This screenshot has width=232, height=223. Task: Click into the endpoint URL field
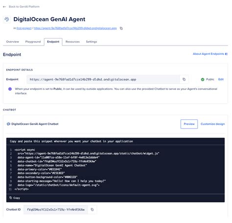coord(103,79)
